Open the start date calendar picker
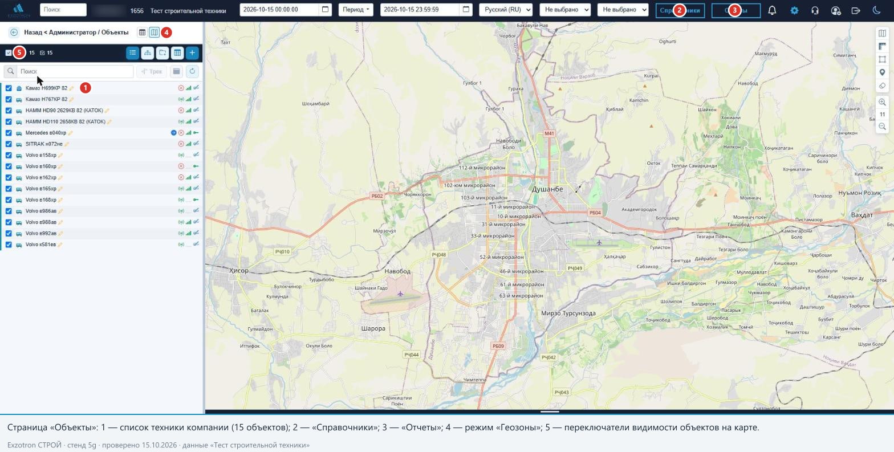This screenshot has height=452, width=894. click(325, 10)
